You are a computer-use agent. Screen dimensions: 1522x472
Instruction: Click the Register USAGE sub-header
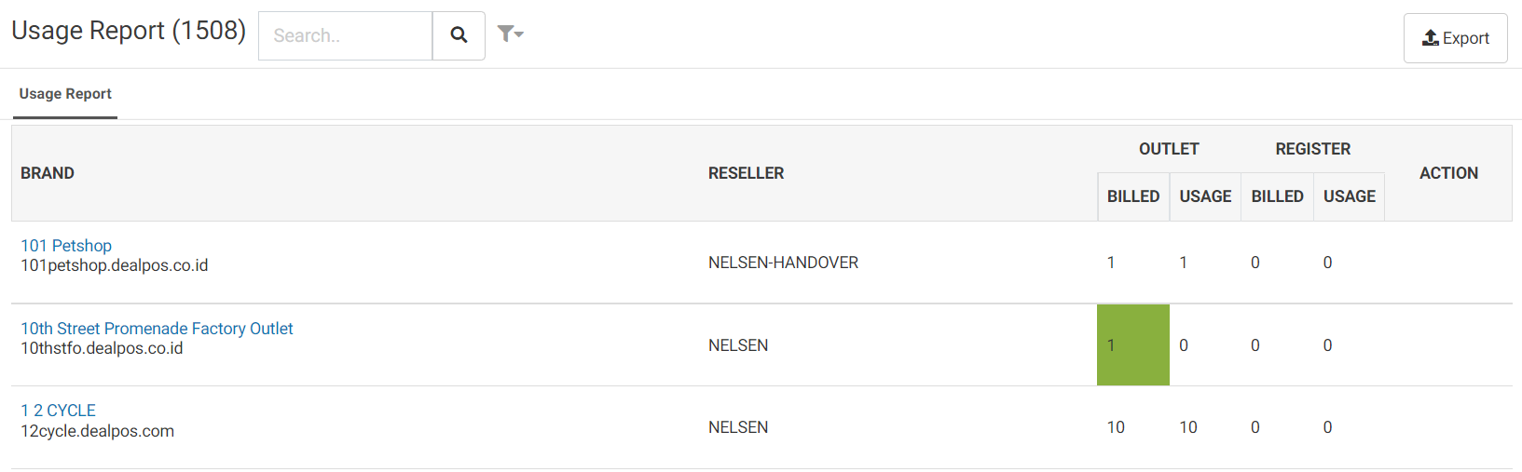1349,196
